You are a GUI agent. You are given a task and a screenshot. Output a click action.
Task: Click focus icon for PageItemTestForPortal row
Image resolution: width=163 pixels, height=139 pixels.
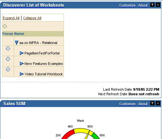tap(8, 49)
